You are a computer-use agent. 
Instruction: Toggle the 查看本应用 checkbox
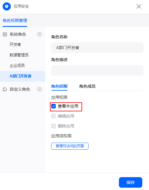[x=53, y=106]
